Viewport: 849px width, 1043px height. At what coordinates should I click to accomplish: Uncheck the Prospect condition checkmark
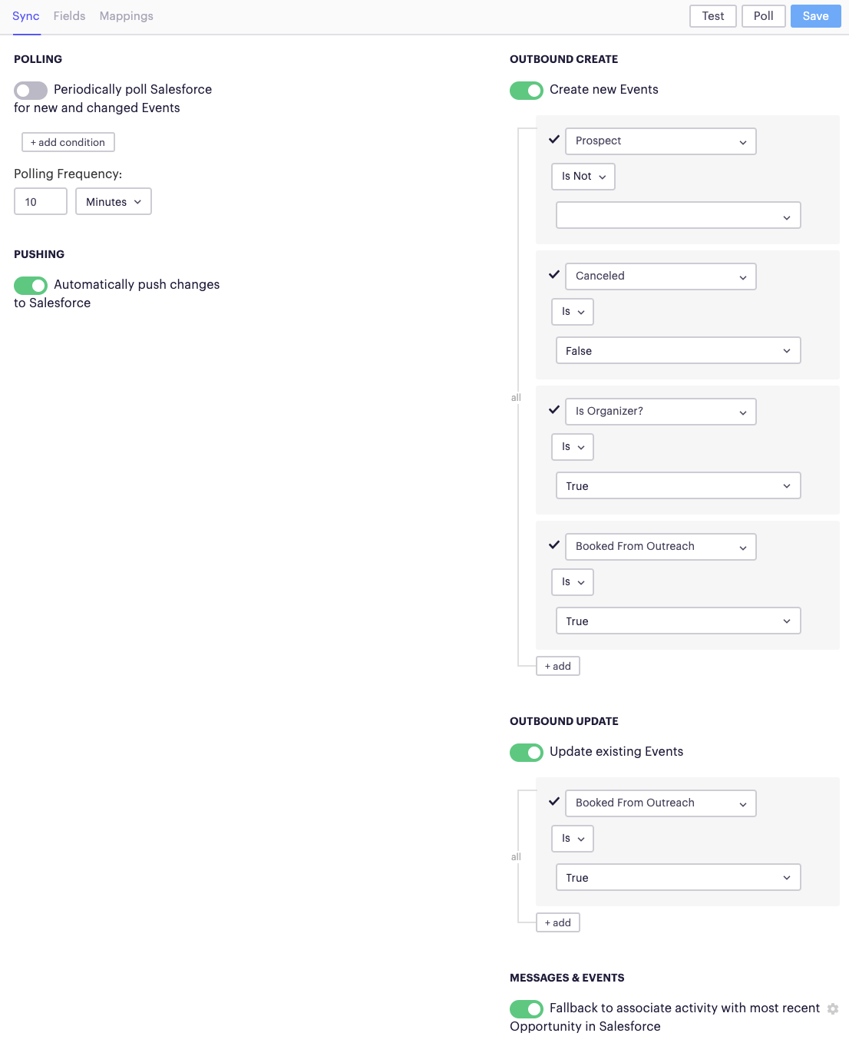(x=554, y=141)
